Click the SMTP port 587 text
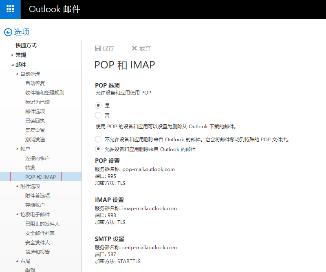326x272 pixels. [x=112, y=254]
